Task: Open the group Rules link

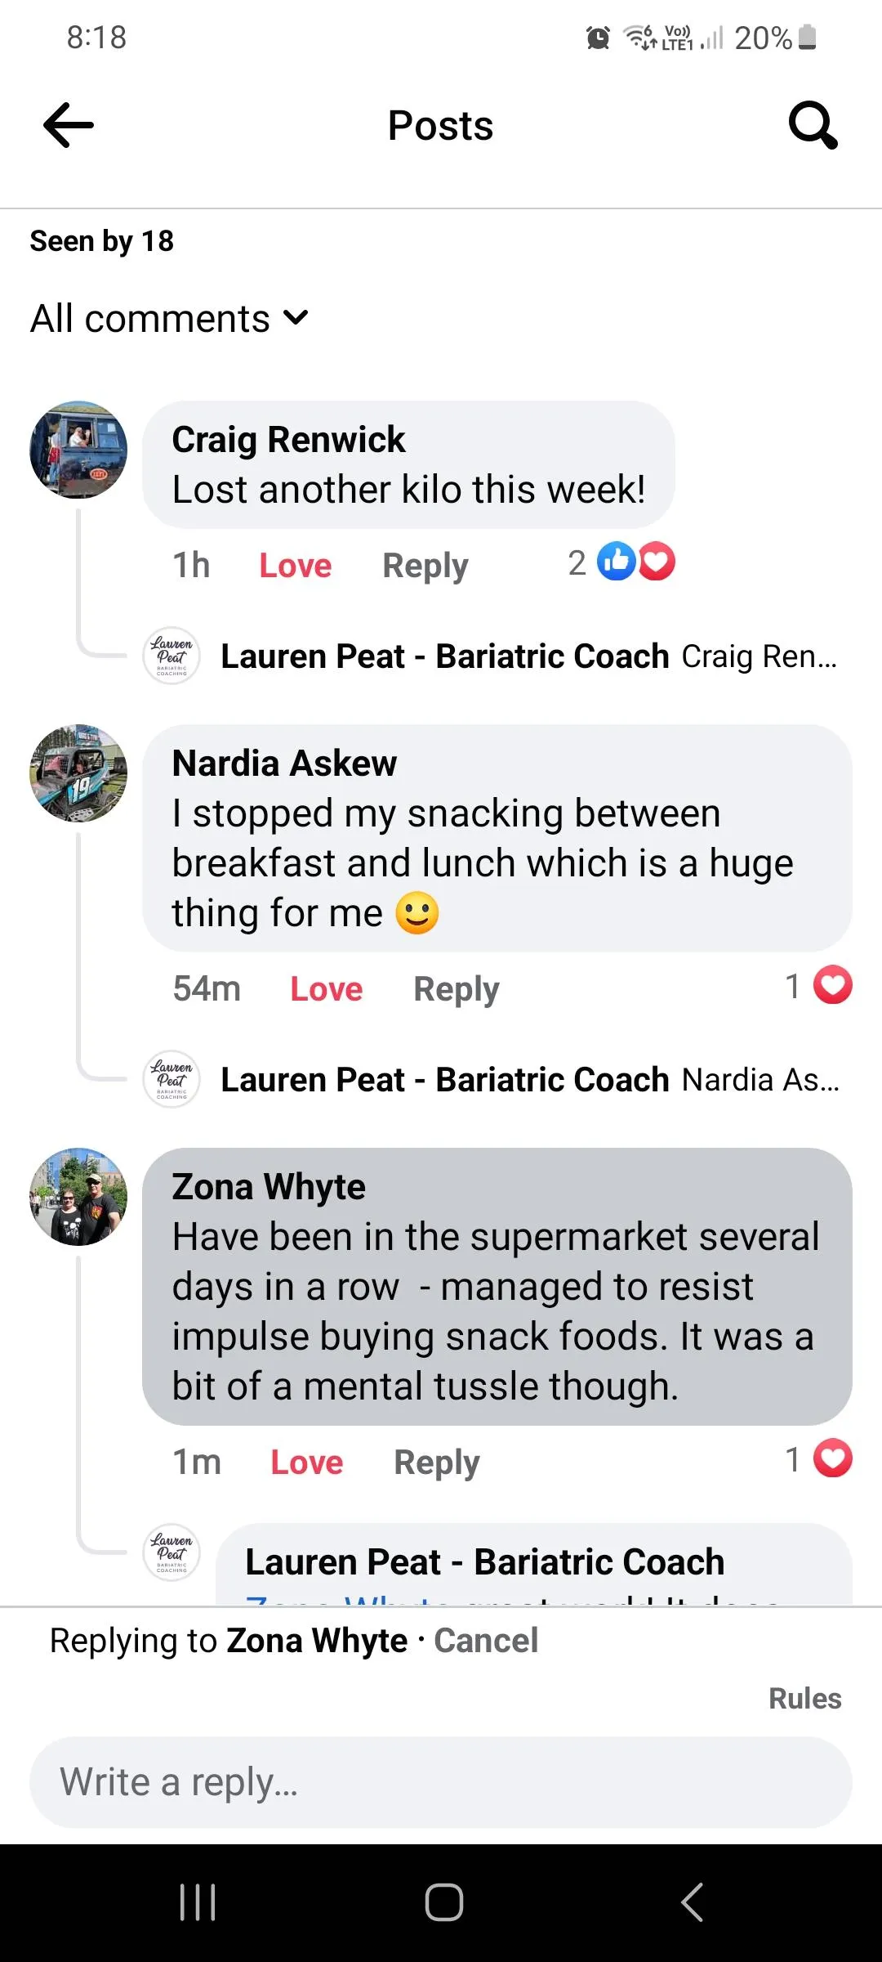Action: tap(804, 1699)
